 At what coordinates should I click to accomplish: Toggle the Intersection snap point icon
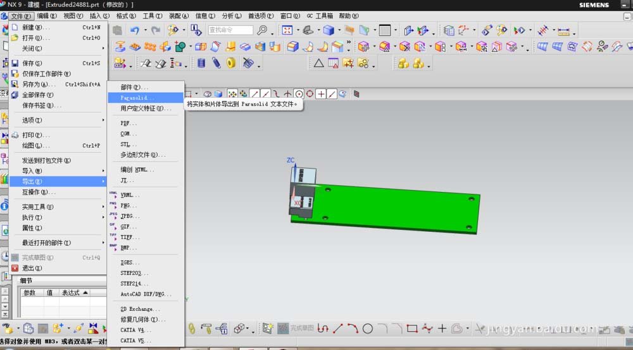(x=287, y=94)
